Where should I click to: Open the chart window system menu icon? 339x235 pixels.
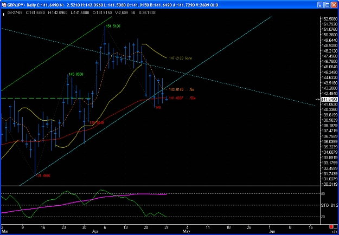click(x=4, y=5)
